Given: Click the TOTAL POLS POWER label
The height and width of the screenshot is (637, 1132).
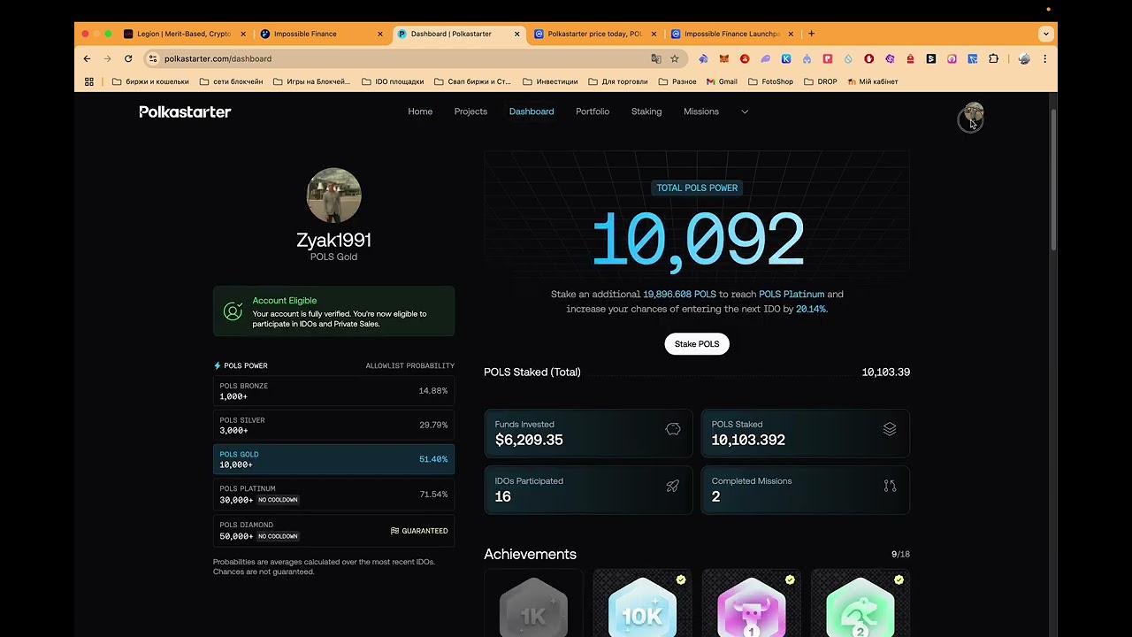Looking at the screenshot, I should click(x=697, y=188).
